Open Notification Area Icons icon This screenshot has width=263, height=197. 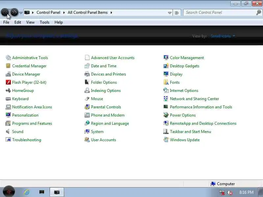(x=8, y=107)
